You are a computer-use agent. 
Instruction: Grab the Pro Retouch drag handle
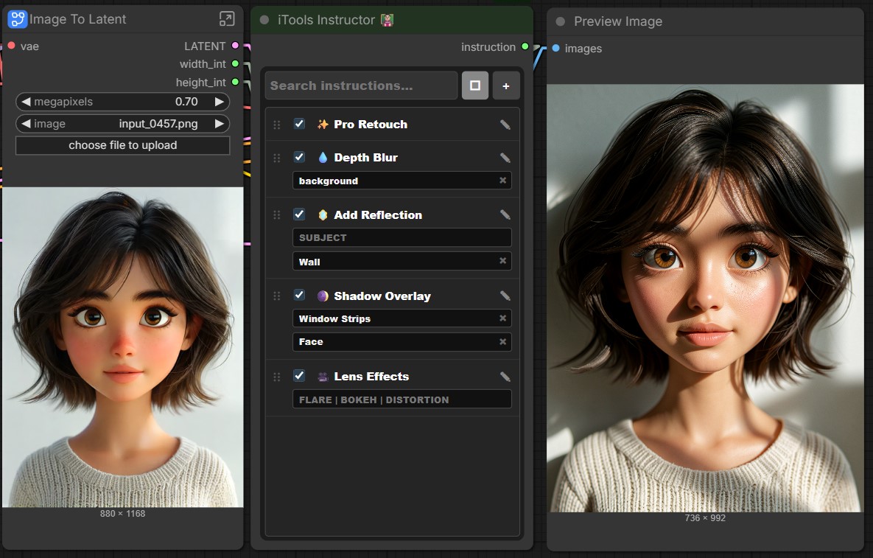pos(277,125)
